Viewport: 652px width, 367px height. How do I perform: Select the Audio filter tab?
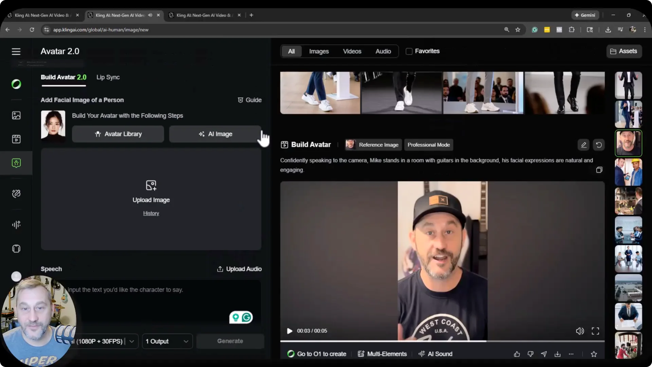pos(383,51)
